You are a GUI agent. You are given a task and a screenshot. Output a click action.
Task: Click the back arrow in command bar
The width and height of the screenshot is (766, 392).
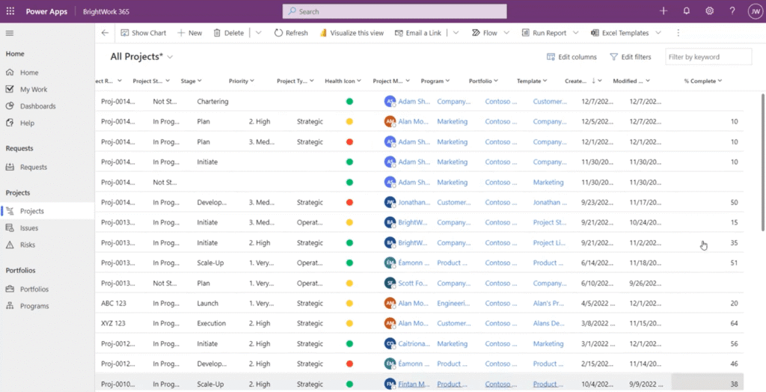(x=105, y=33)
